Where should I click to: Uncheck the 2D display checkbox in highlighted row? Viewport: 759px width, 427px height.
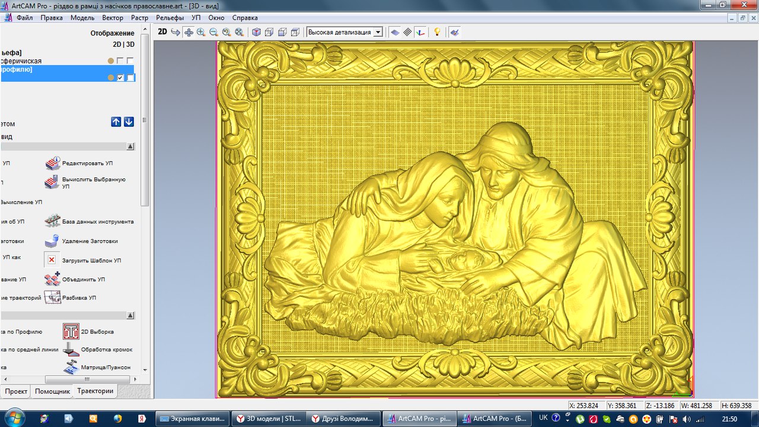121,78
